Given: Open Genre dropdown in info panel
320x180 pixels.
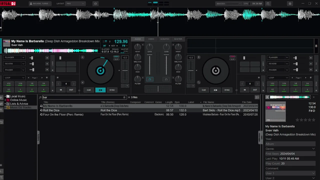Looking at the screenshot, I should (313, 149).
